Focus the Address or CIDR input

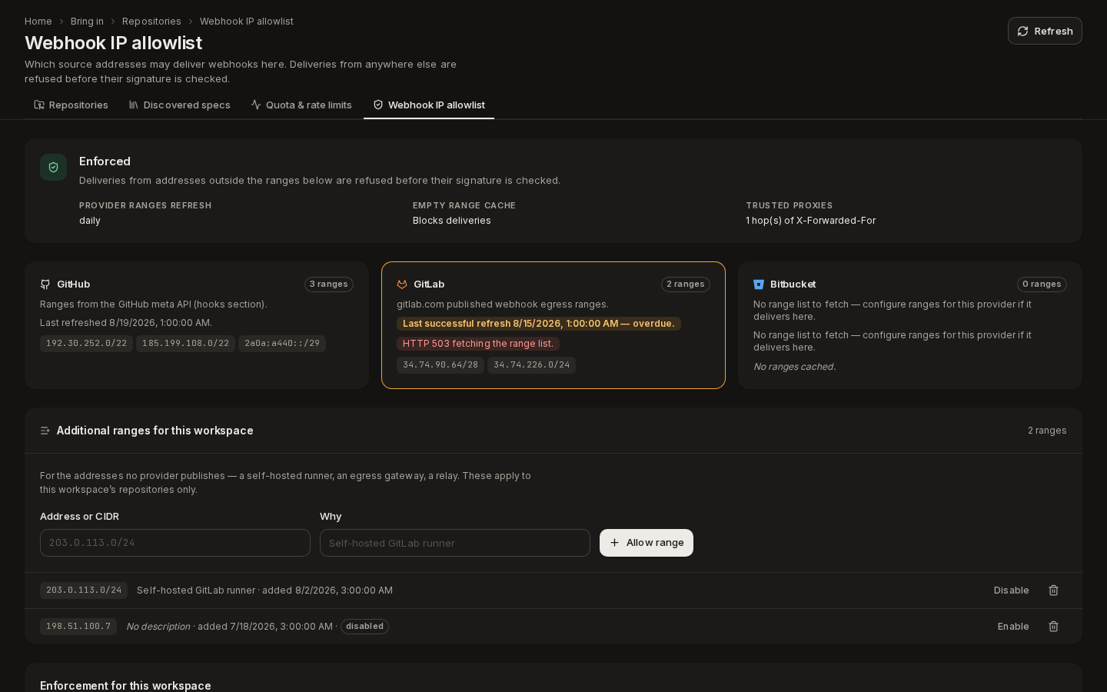coord(175,543)
